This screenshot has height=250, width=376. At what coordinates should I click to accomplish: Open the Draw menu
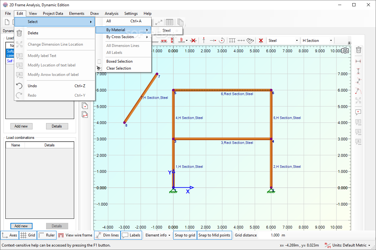(x=94, y=14)
